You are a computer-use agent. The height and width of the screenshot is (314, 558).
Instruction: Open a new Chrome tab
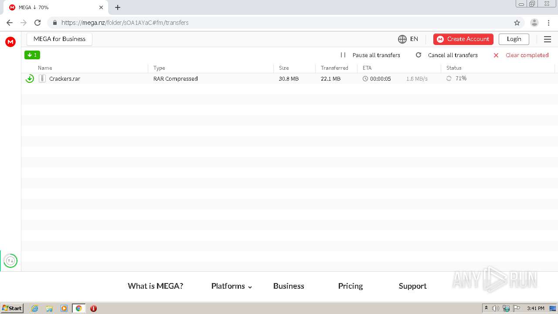point(118,7)
